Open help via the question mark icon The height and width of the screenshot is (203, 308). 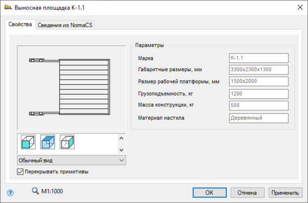point(10,193)
